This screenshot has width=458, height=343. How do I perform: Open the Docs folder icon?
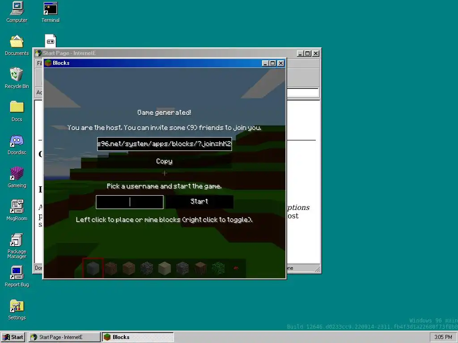(x=17, y=111)
